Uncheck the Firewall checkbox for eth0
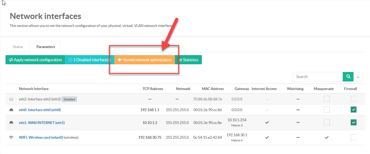The width and height of the screenshot is (370, 154). tap(354, 110)
